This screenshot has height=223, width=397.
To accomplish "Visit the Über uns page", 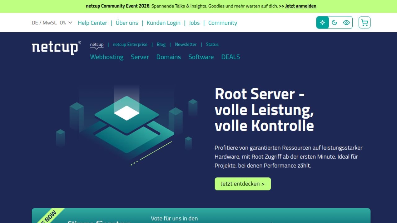I will [x=127, y=23].
